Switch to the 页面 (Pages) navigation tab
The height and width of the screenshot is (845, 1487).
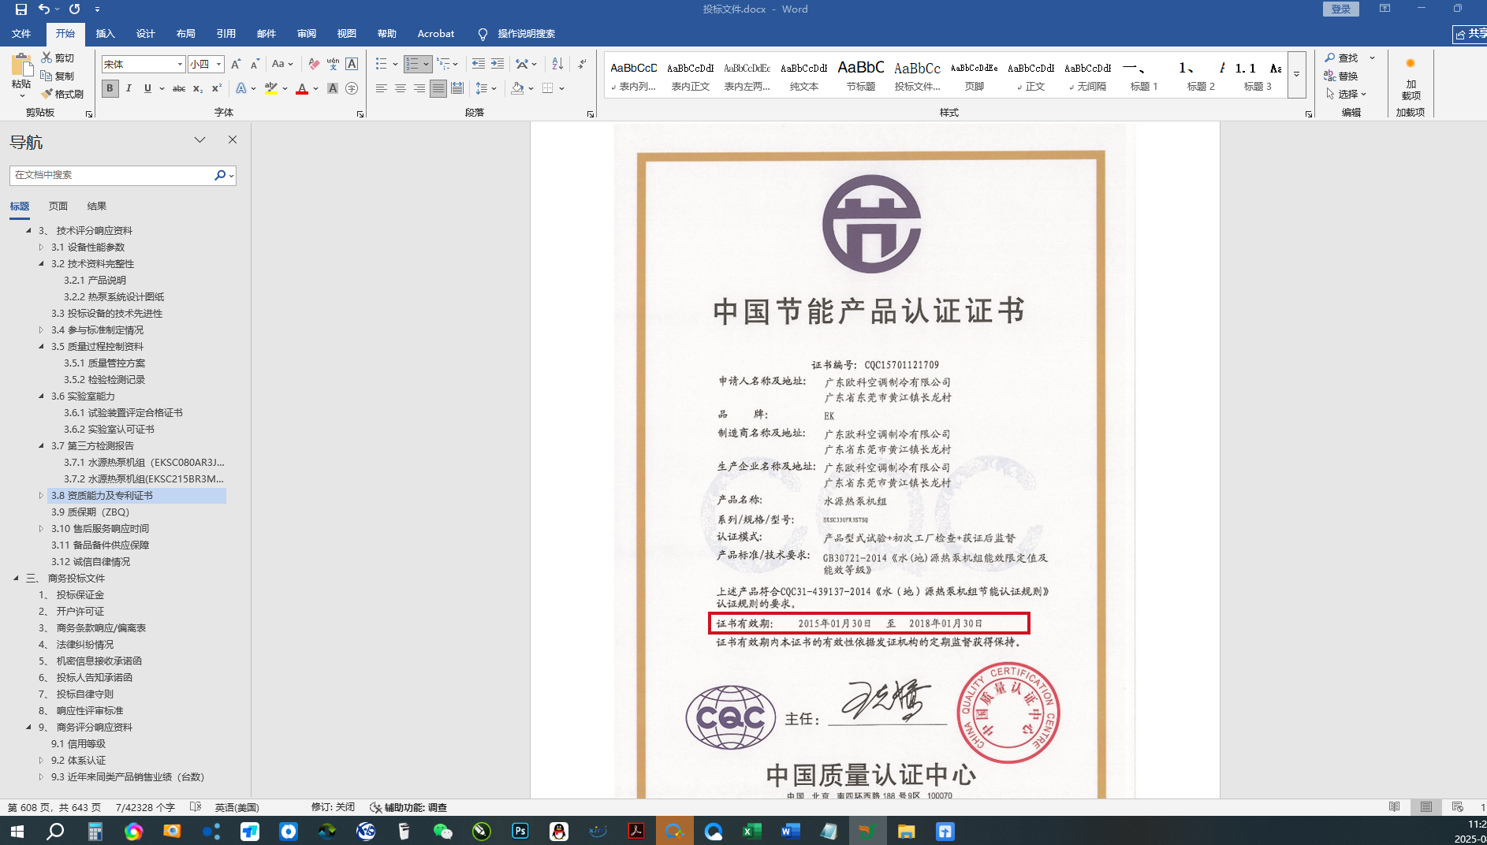click(58, 206)
